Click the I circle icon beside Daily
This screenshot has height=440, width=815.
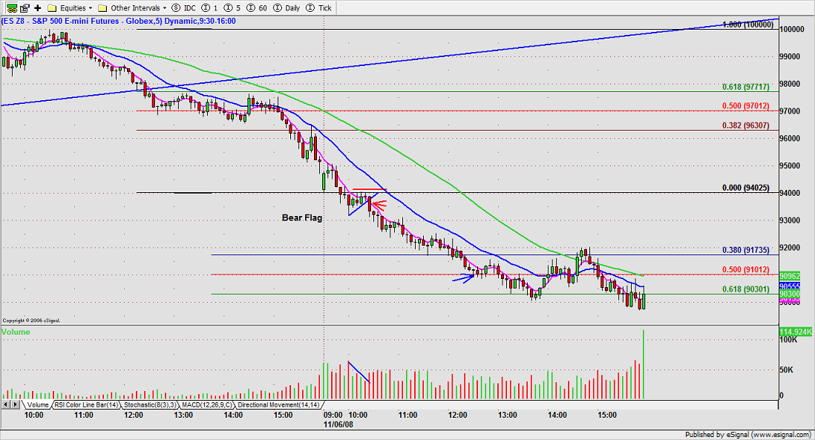pos(278,8)
